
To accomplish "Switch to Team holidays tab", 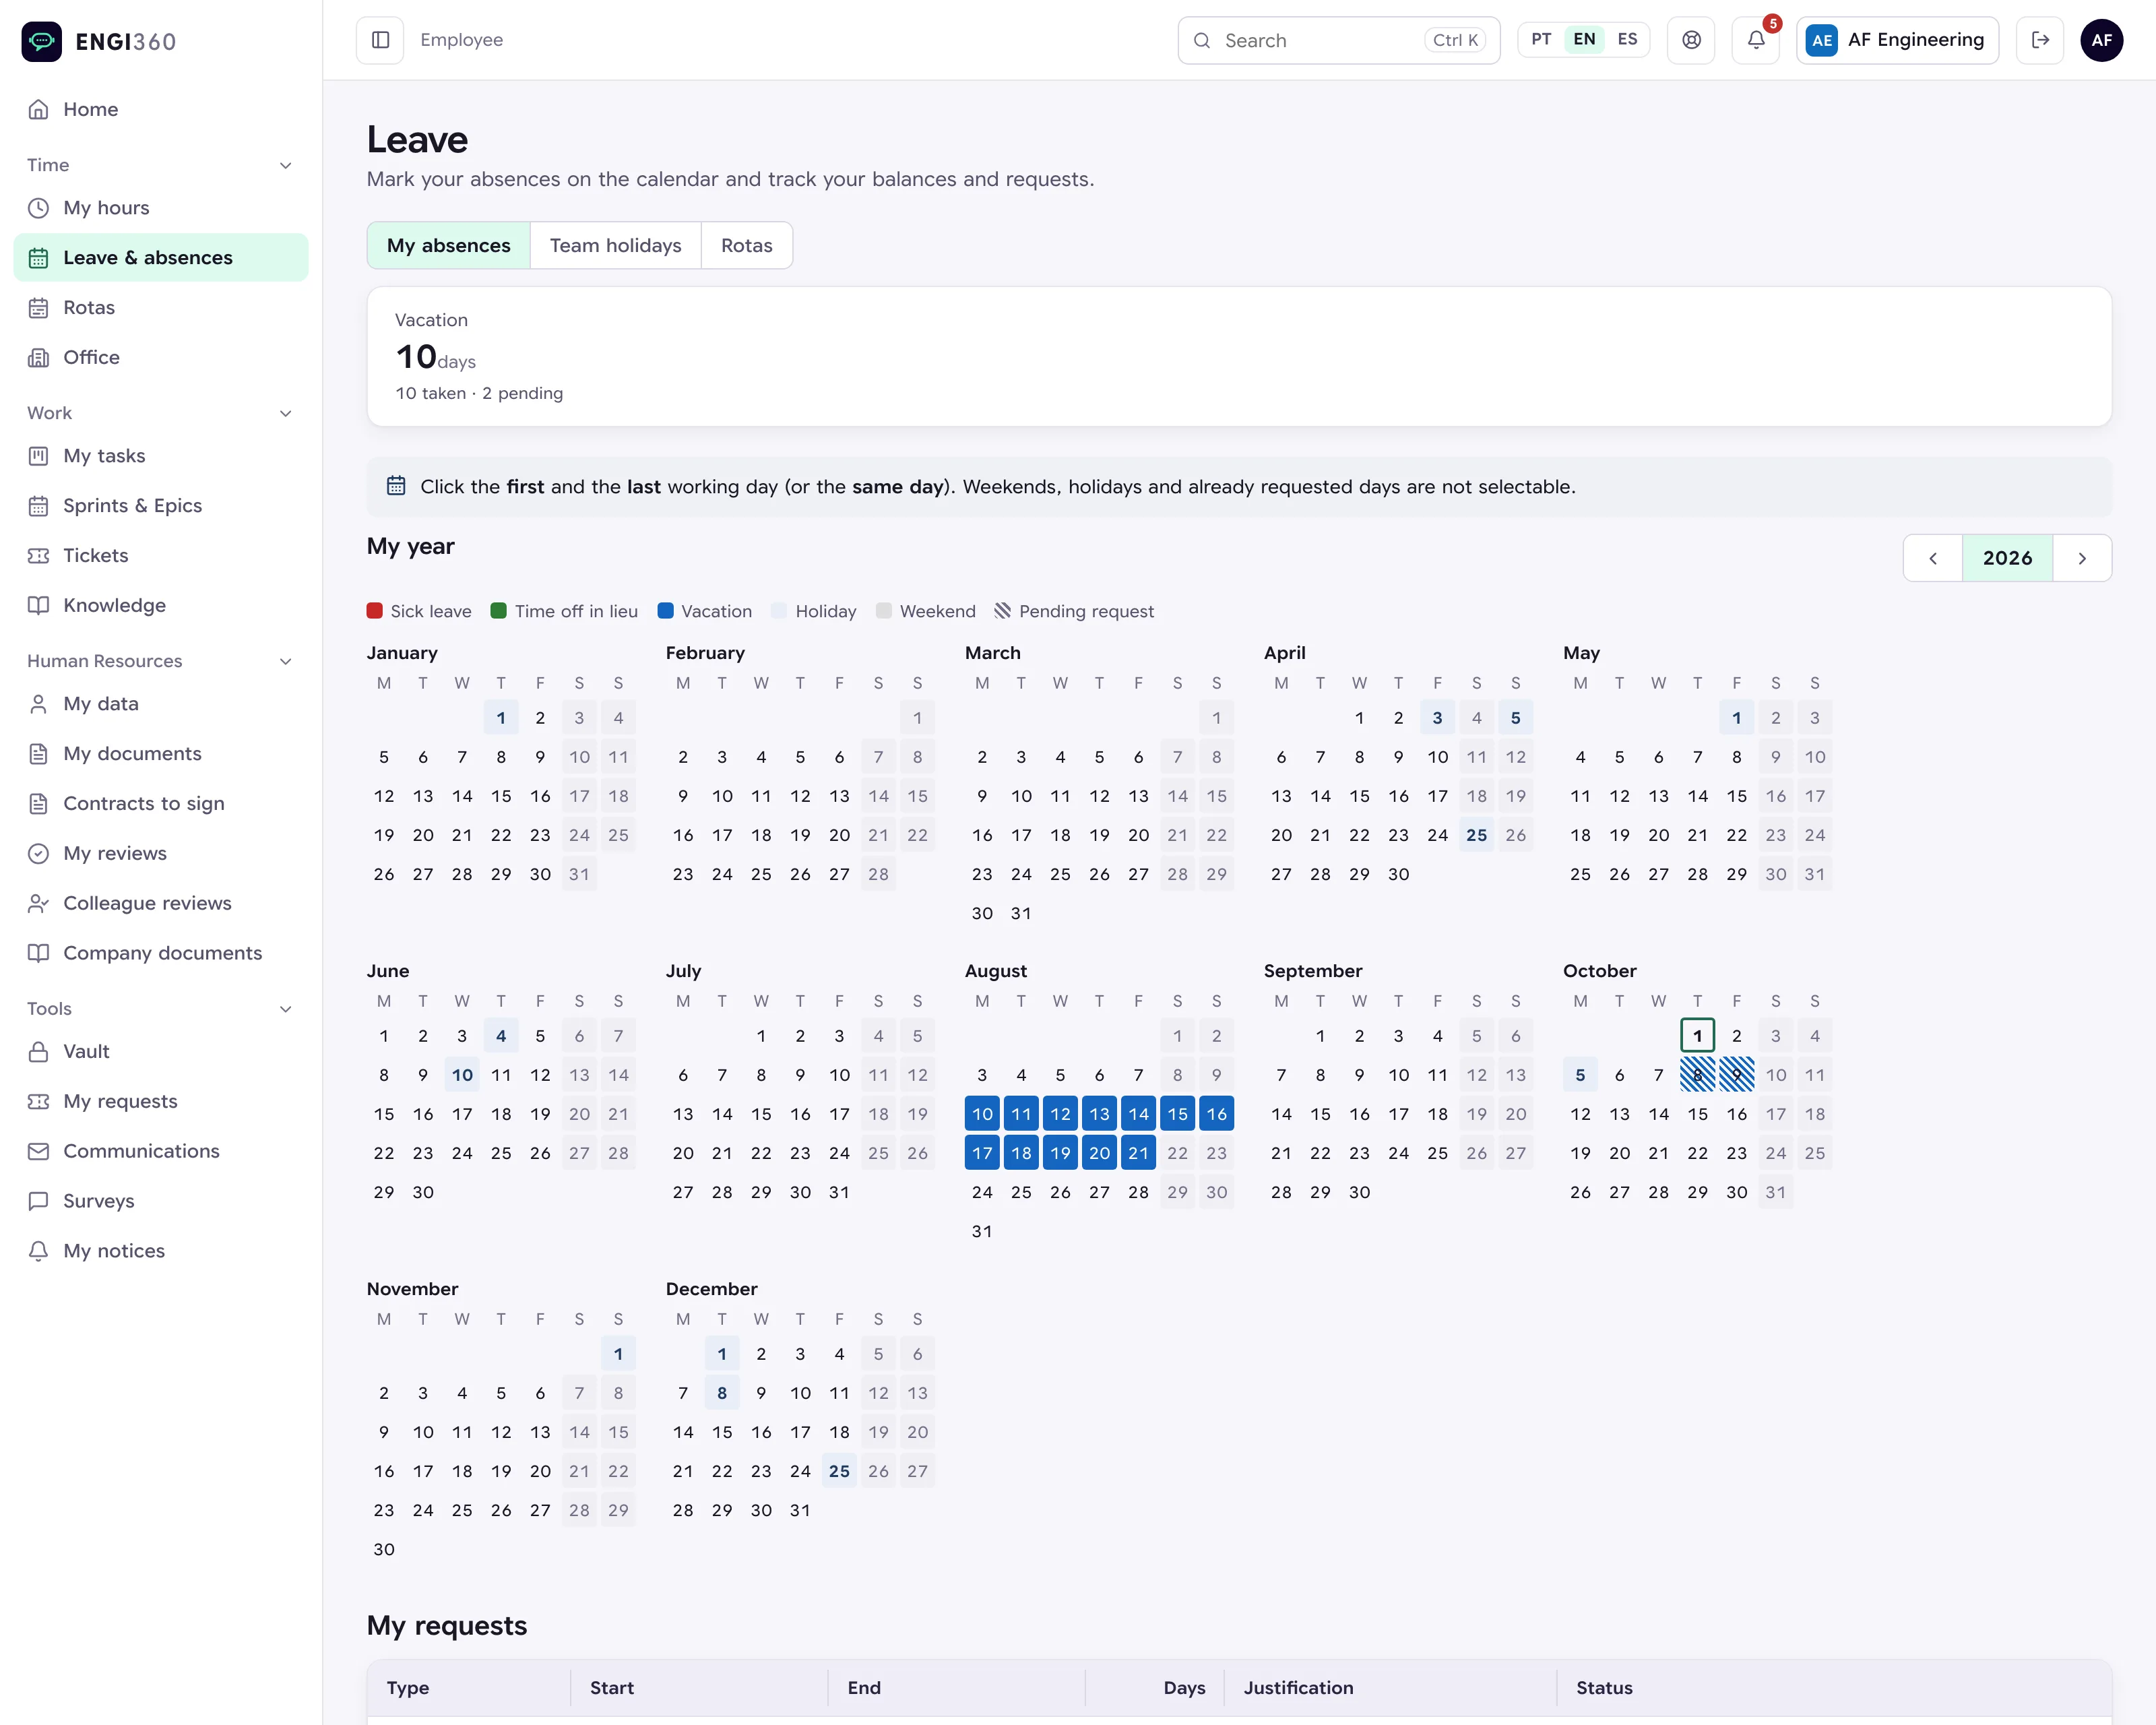I will tap(615, 246).
